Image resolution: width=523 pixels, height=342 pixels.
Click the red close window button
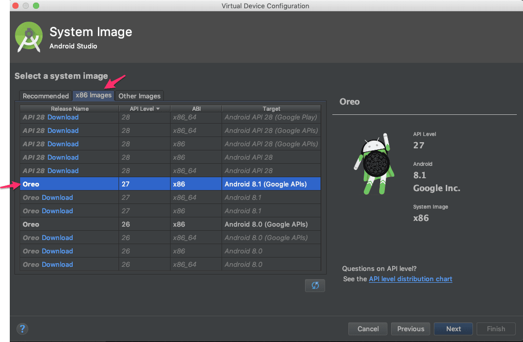[15, 6]
